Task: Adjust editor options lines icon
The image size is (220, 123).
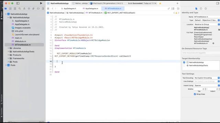Action: pyautogui.click(x=173, y=9)
